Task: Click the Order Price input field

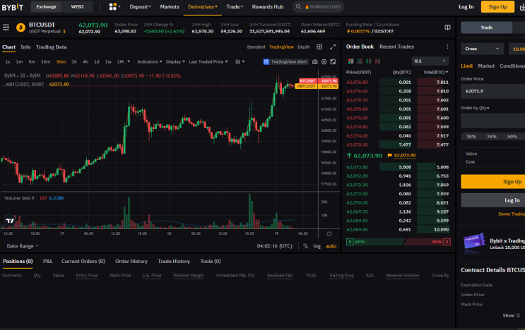Action: [x=493, y=91]
